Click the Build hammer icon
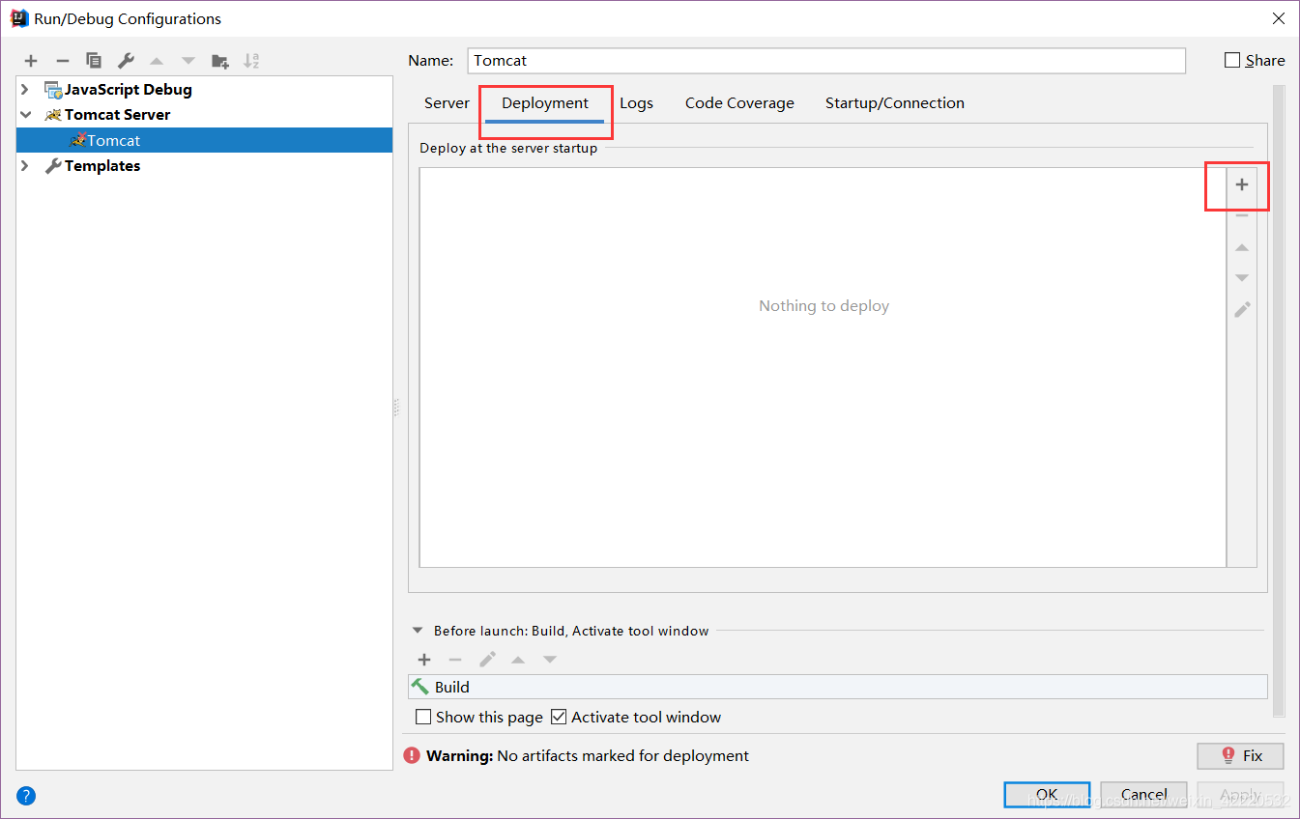 [x=420, y=687]
